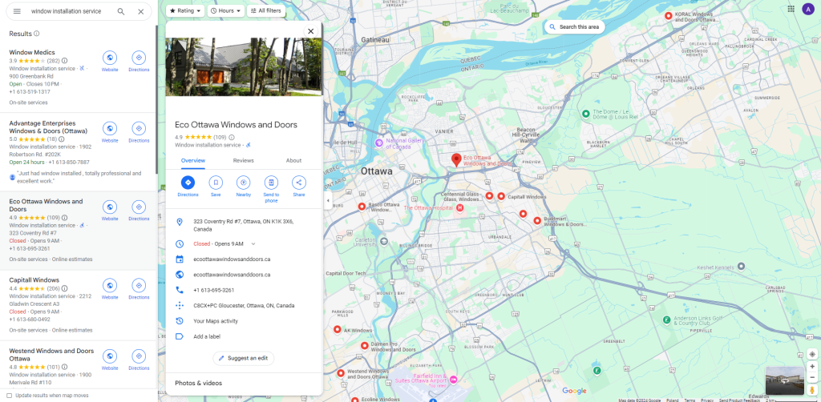Click the results list scrollbar

156,99
